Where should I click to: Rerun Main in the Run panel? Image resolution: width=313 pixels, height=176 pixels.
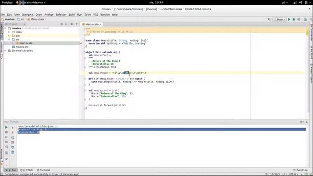click(6, 127)
